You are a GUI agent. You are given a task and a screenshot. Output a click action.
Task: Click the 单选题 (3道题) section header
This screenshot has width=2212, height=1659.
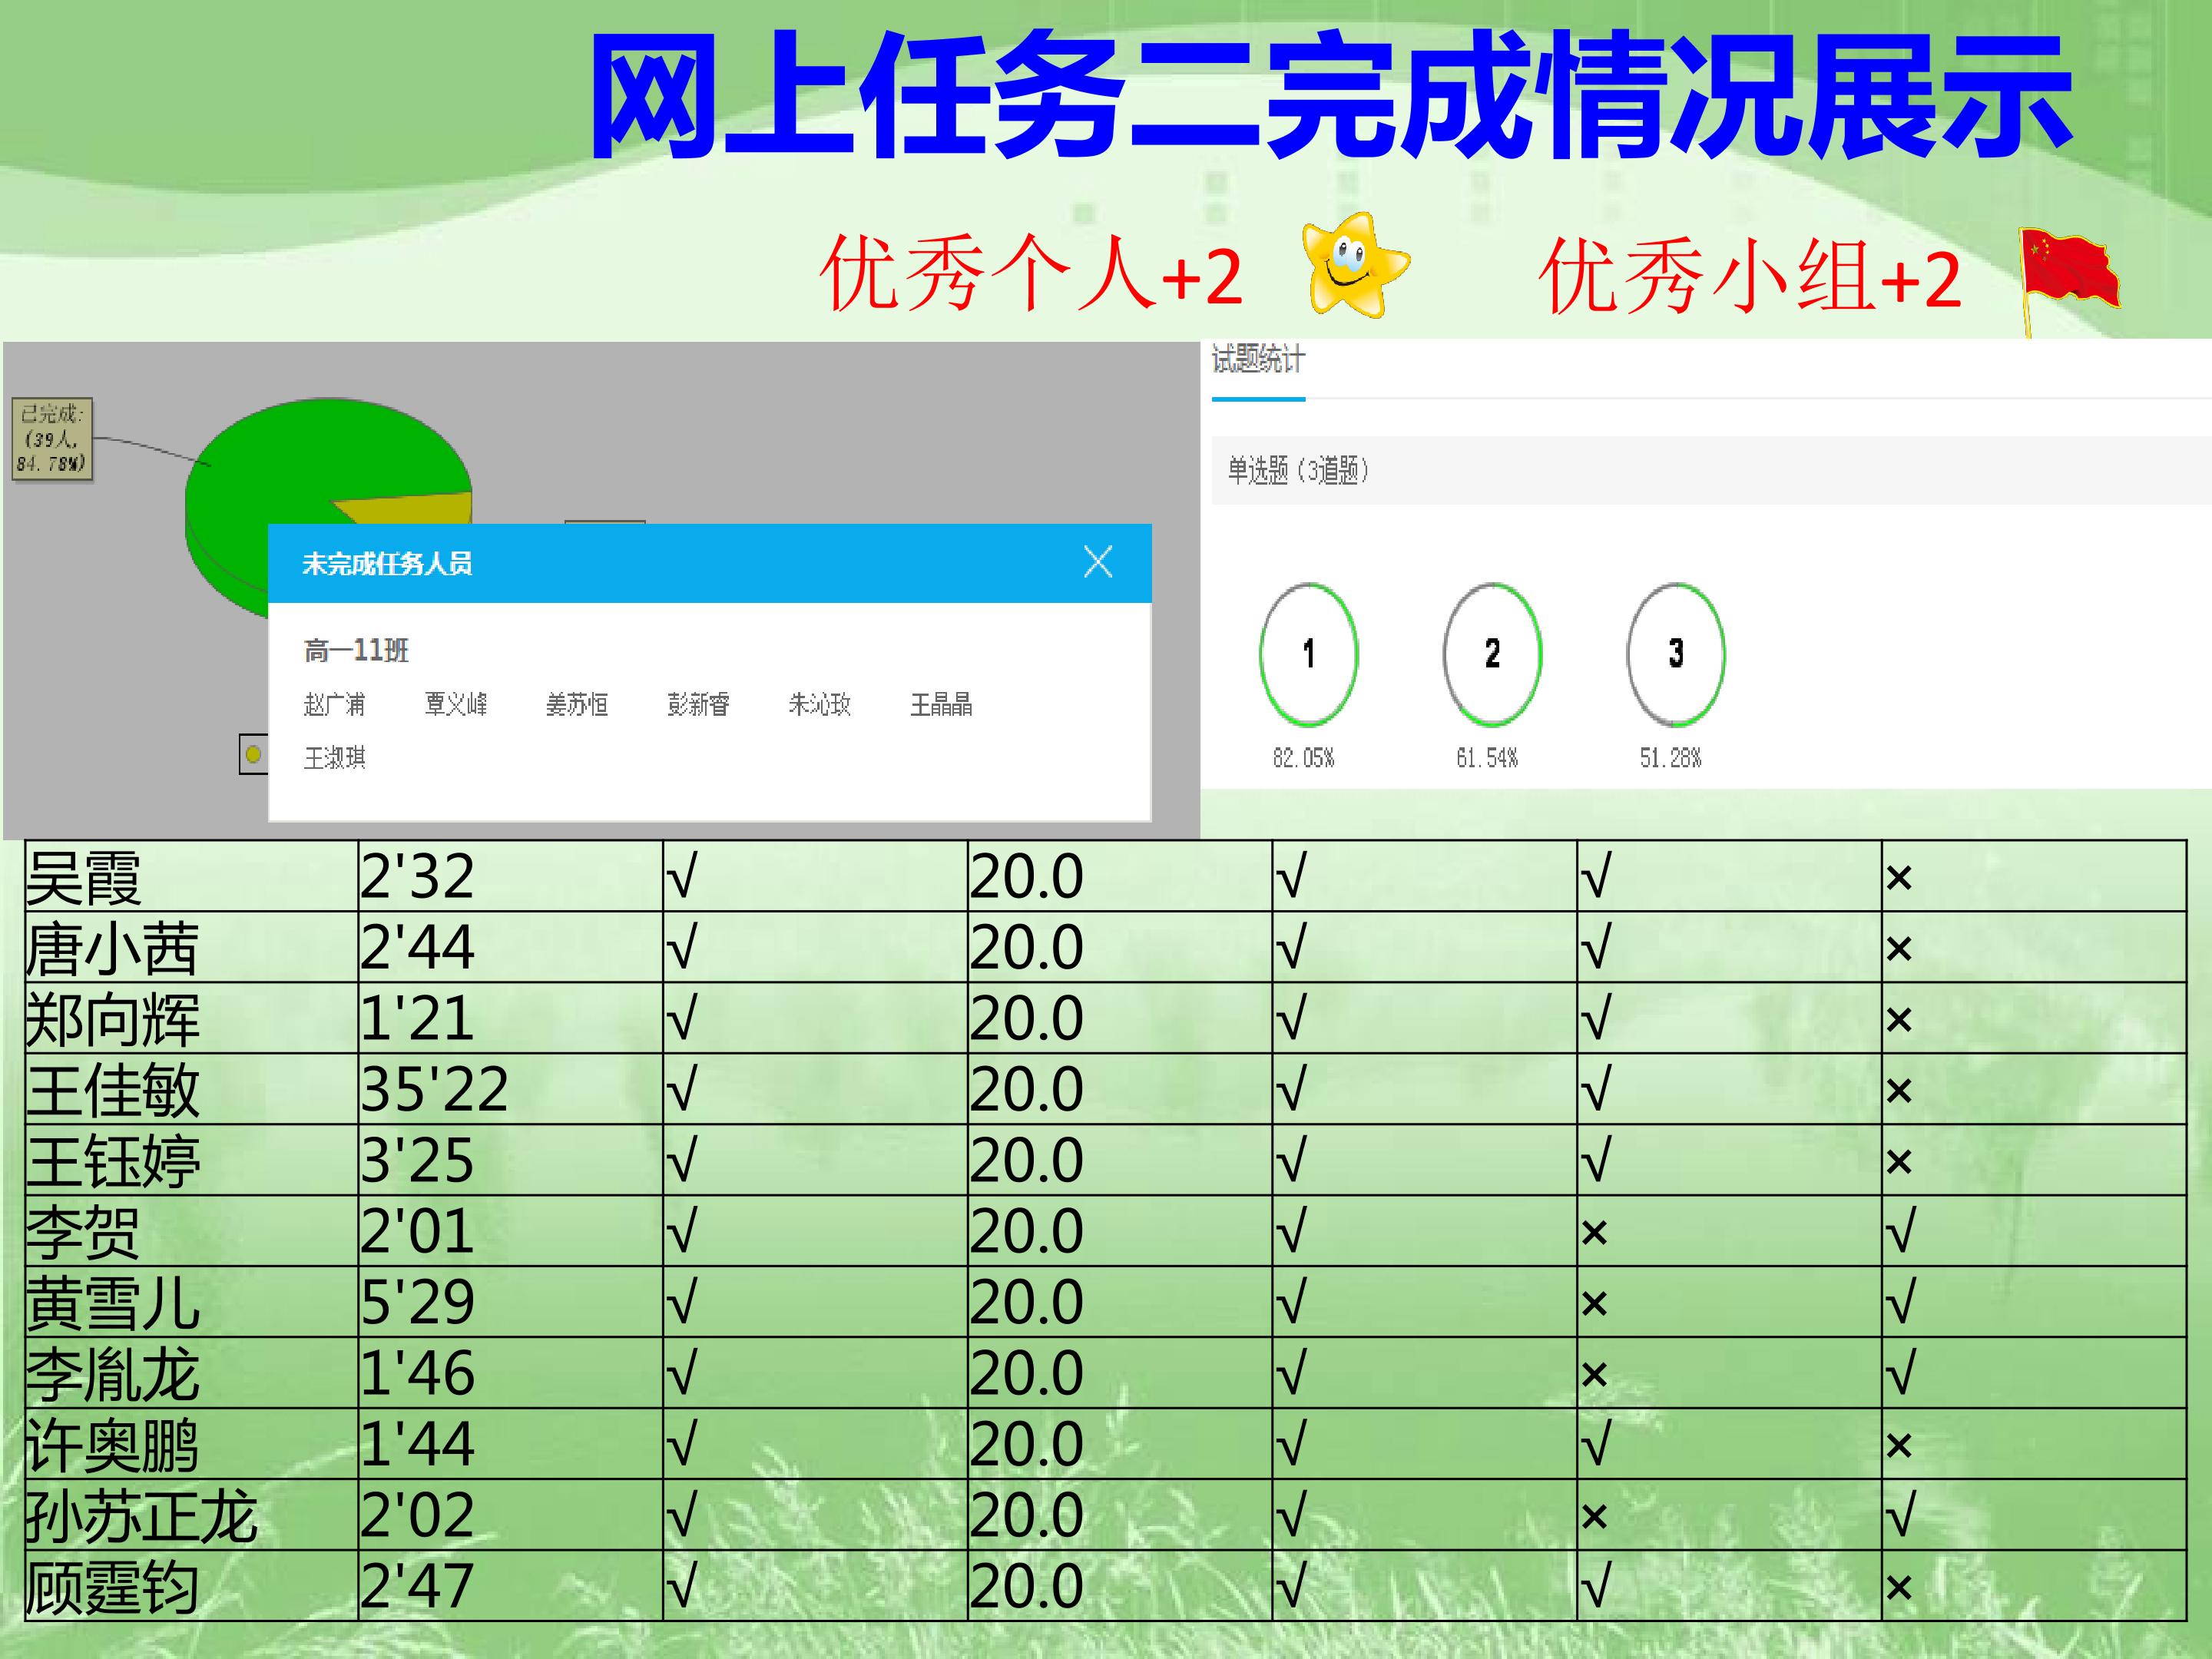click(1298, 470)
